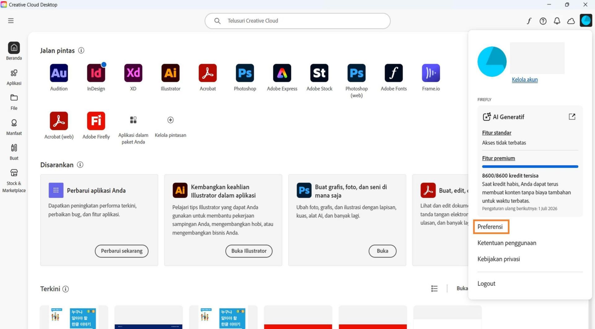Image resolution: width=595 pixels, height=329 pixels.
Task: Select Preferensi from profile menu
Action: coord(490,227)
